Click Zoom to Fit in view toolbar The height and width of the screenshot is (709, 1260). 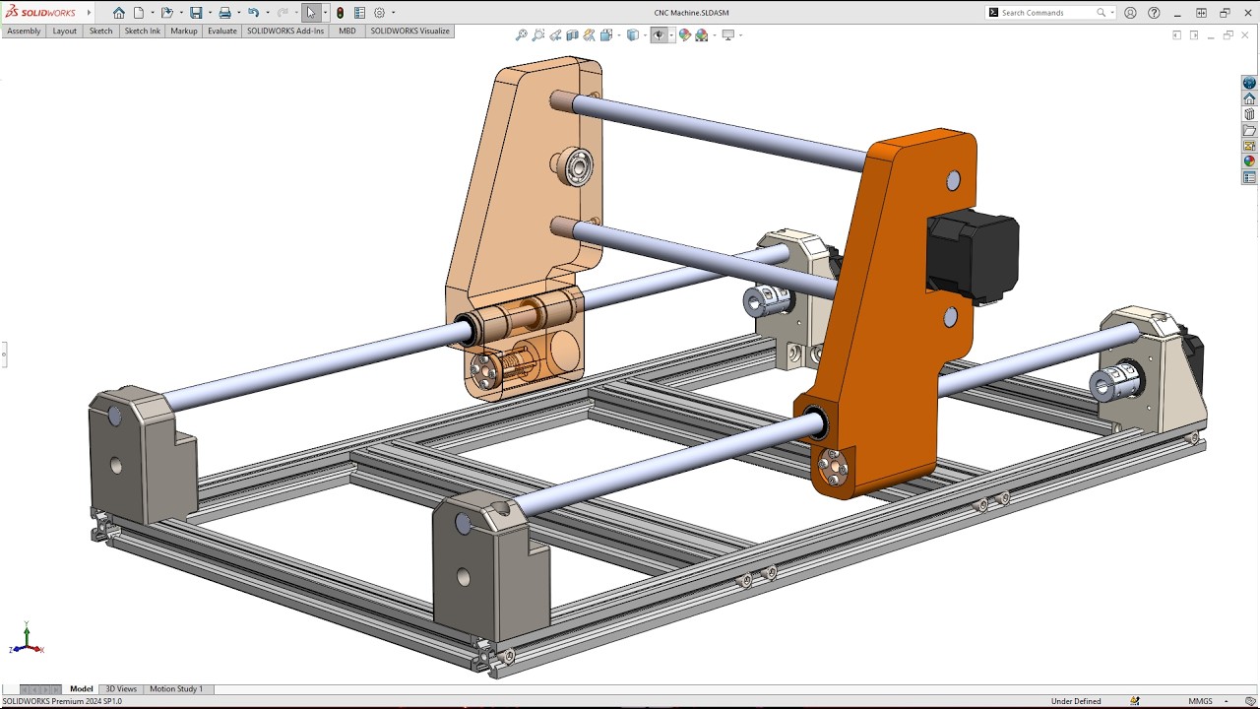521,34
